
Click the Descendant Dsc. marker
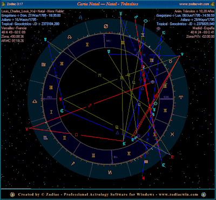tap(166, 97)
